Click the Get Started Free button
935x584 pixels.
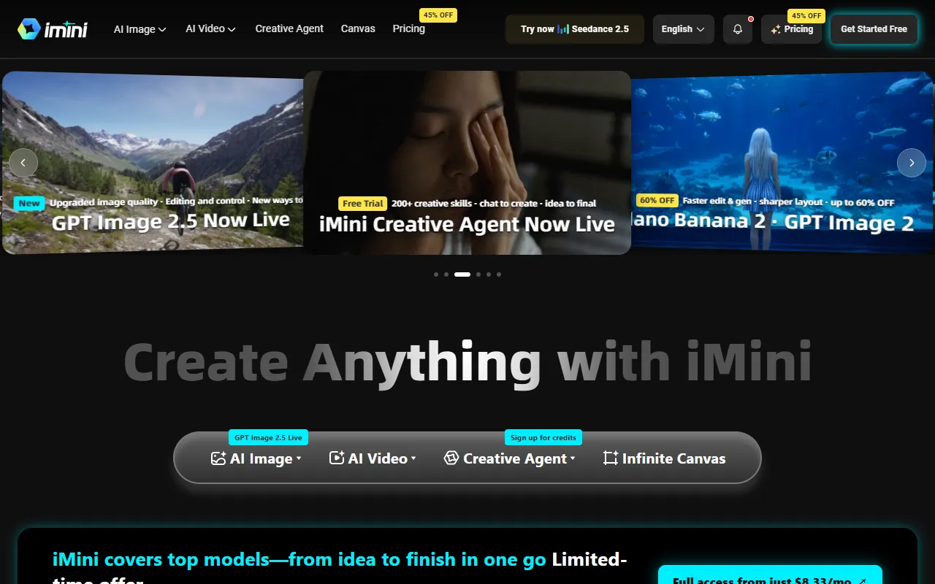tap(874, 29)
